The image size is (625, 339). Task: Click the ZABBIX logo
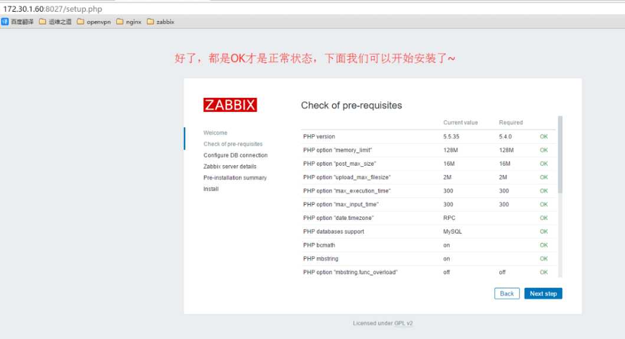pos(230,105)
